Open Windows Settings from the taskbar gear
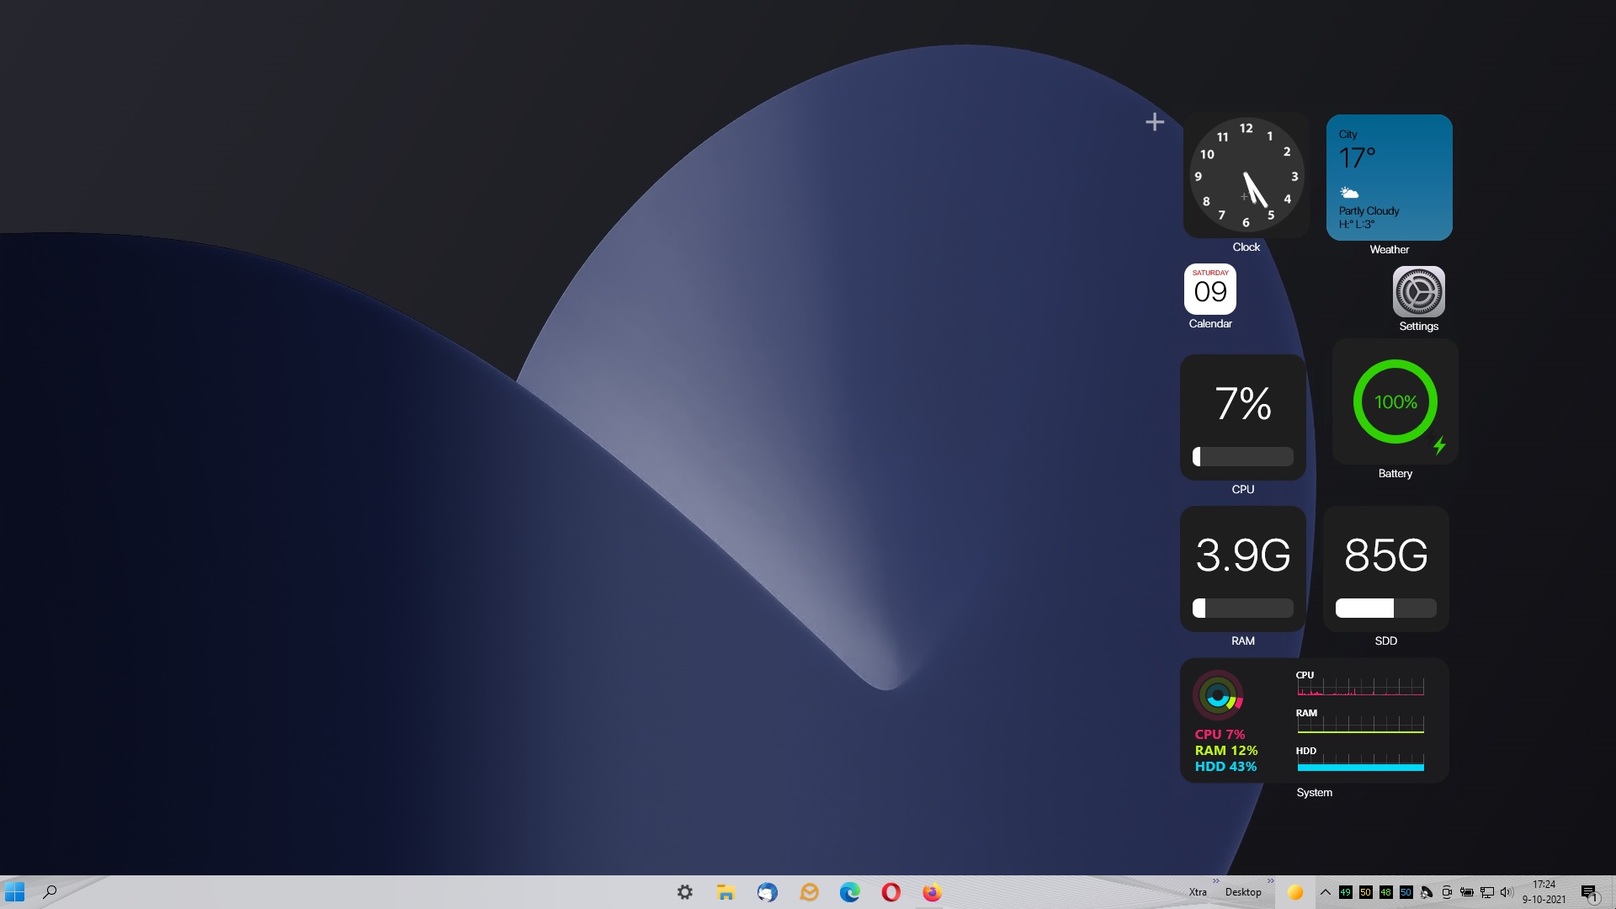The height and width of the screenshot is (909, 1616). (685, 892)
